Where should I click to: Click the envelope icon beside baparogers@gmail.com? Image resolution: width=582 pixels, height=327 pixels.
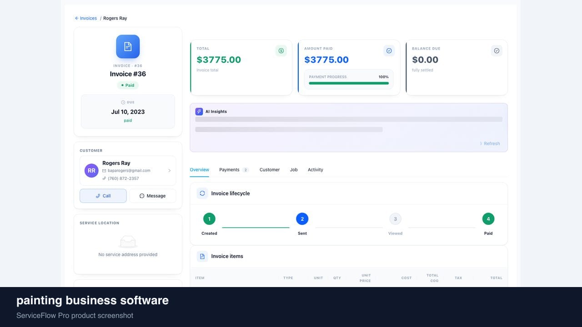104,171
